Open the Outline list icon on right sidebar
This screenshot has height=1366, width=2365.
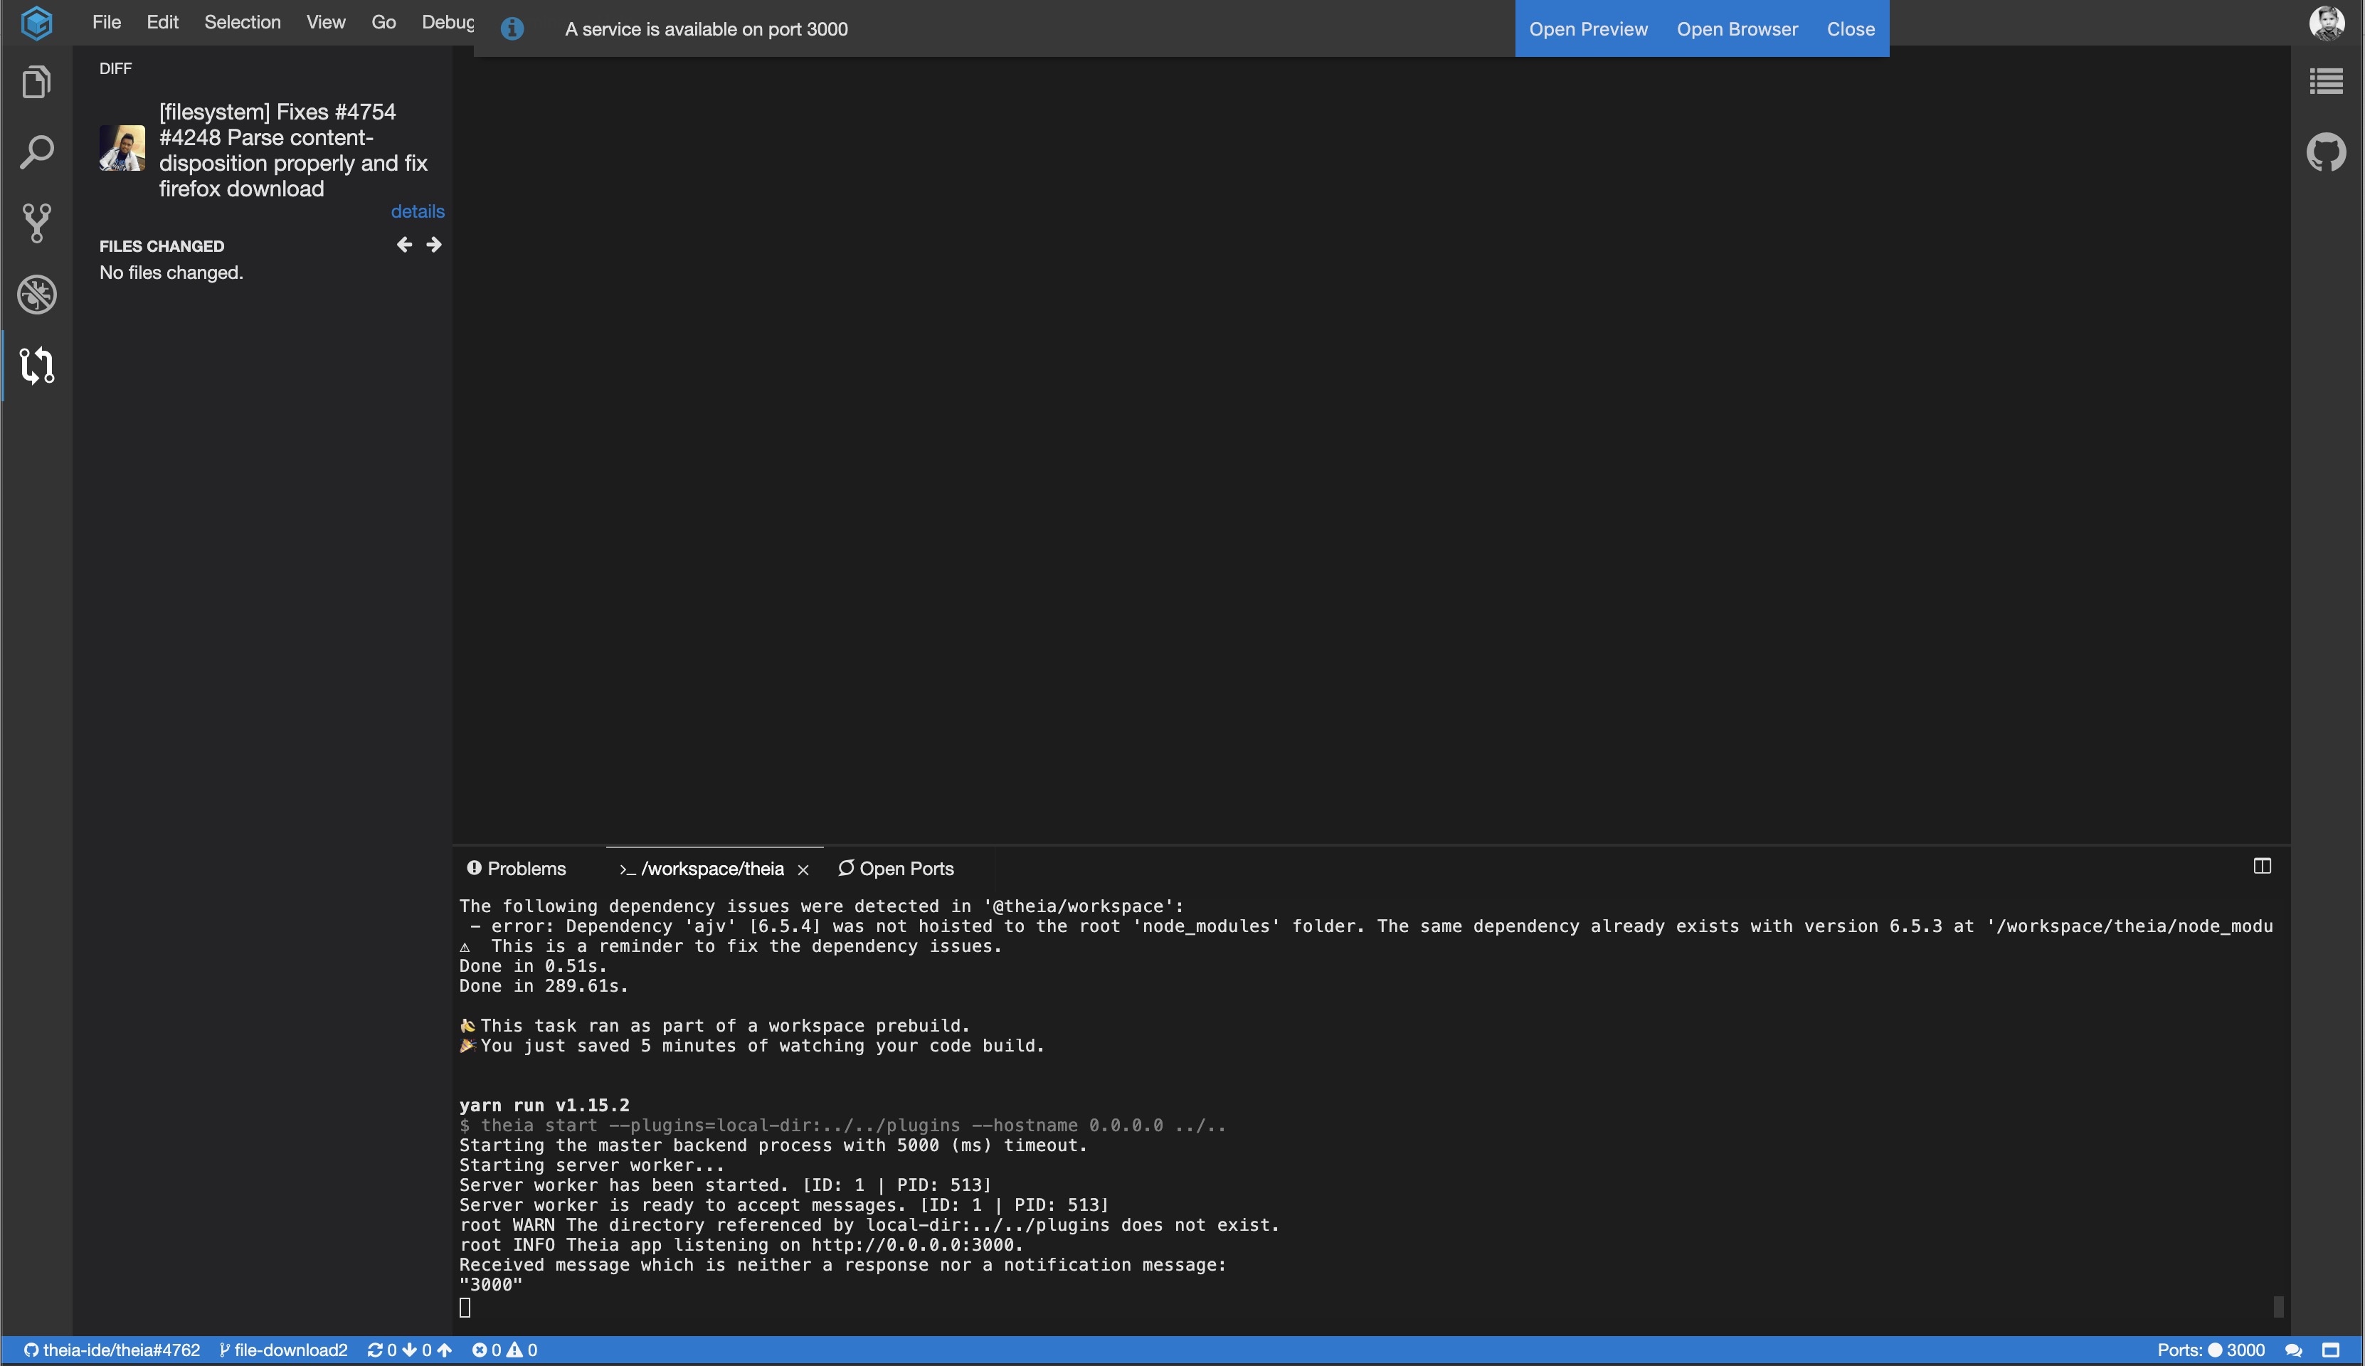(x=2326, y=82)
